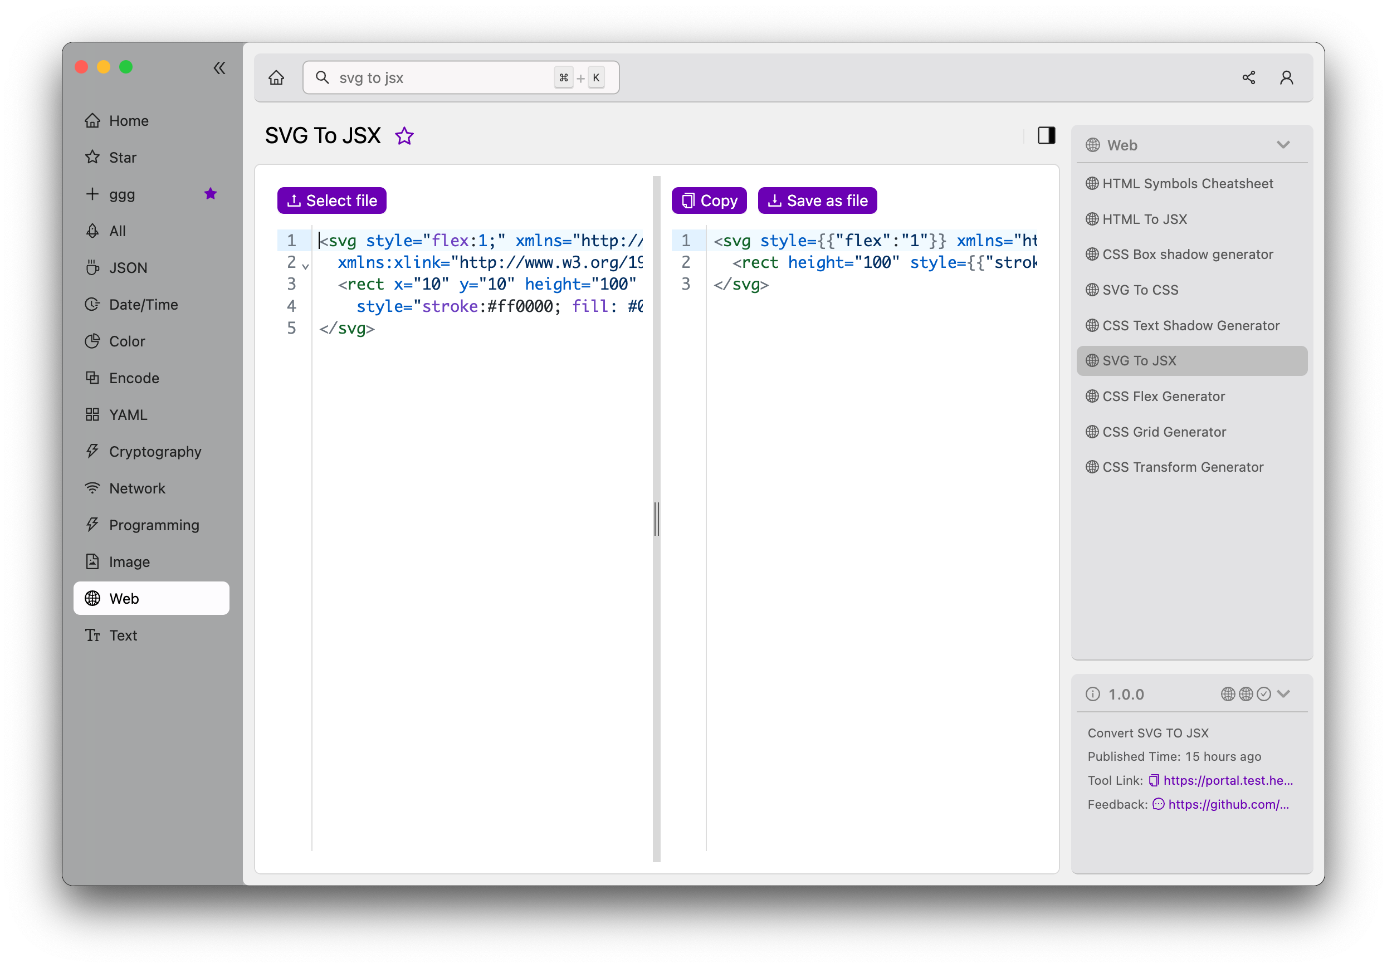Open CSS Text Shadow Generator

[1191, 325]
